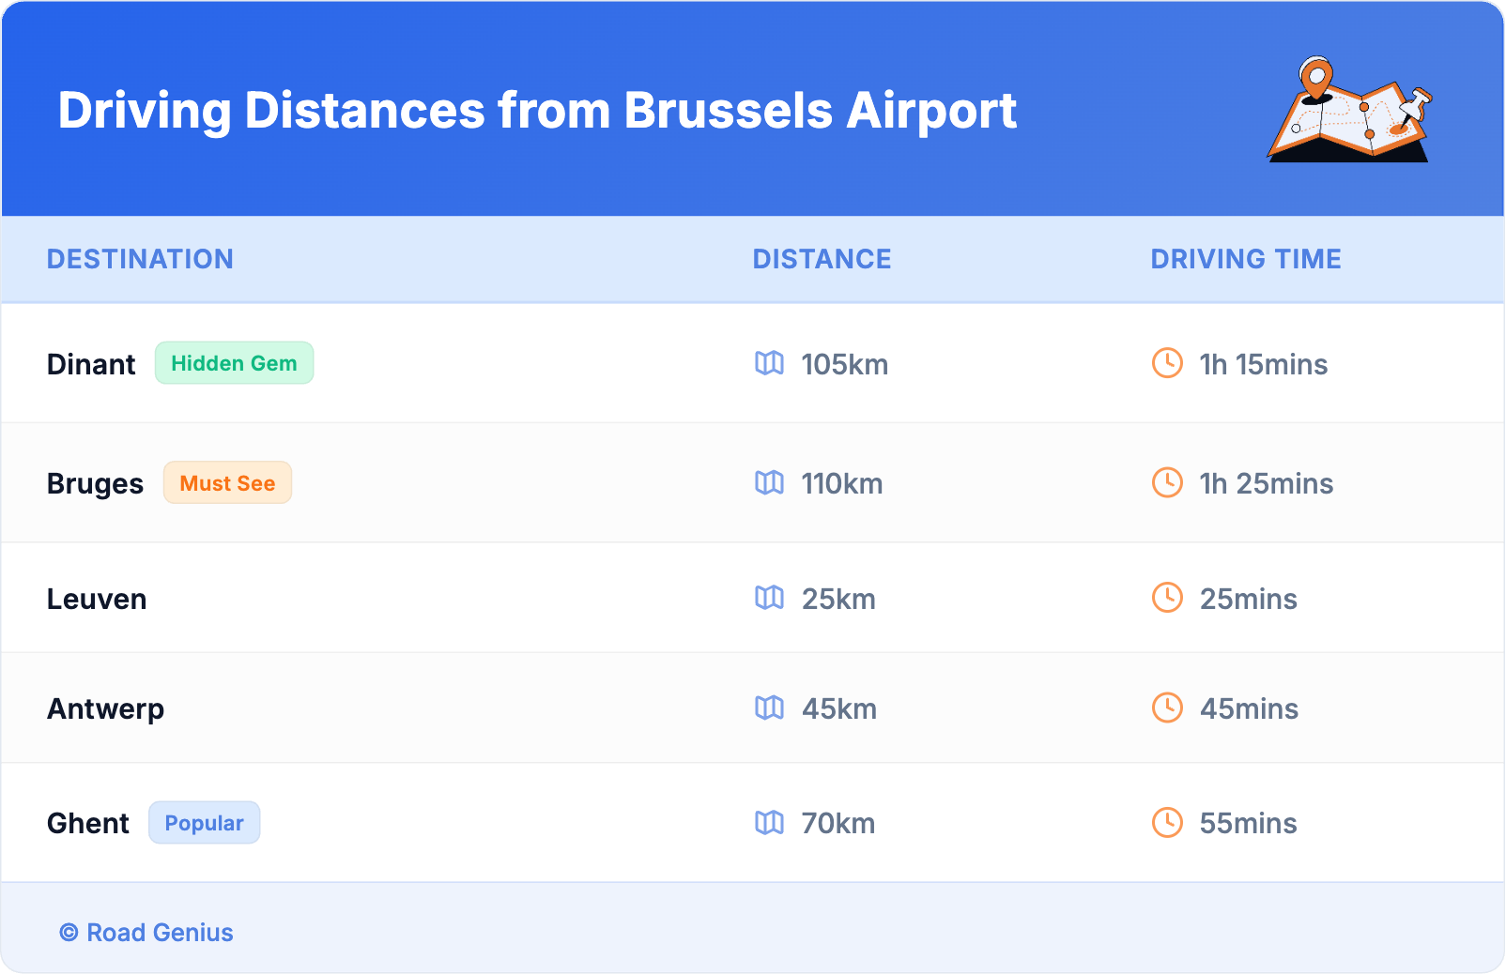Screen dimensions: 1506x974
Task: Click the map icon beside 25km
Action: tap(769, 598)
